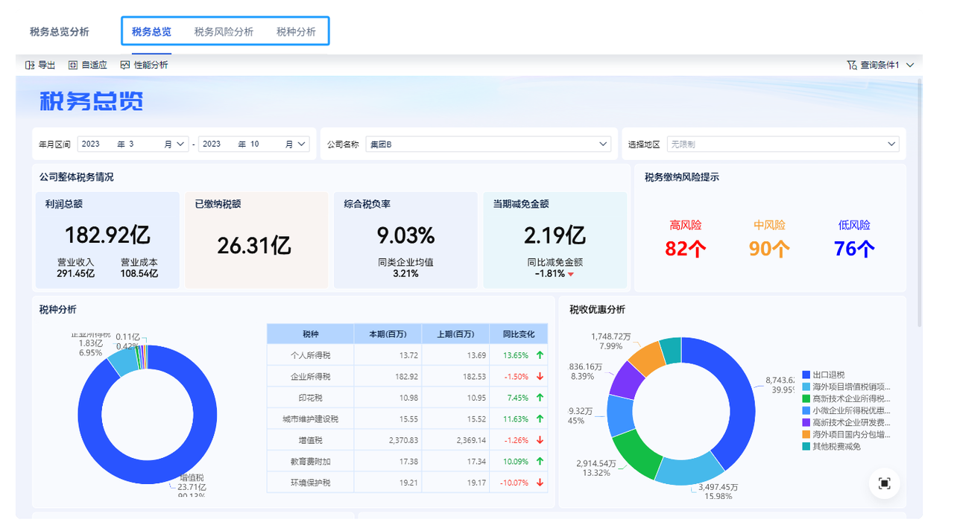
Task: Click the 自适应 adaptive layout icon
Action: (72, 65)
